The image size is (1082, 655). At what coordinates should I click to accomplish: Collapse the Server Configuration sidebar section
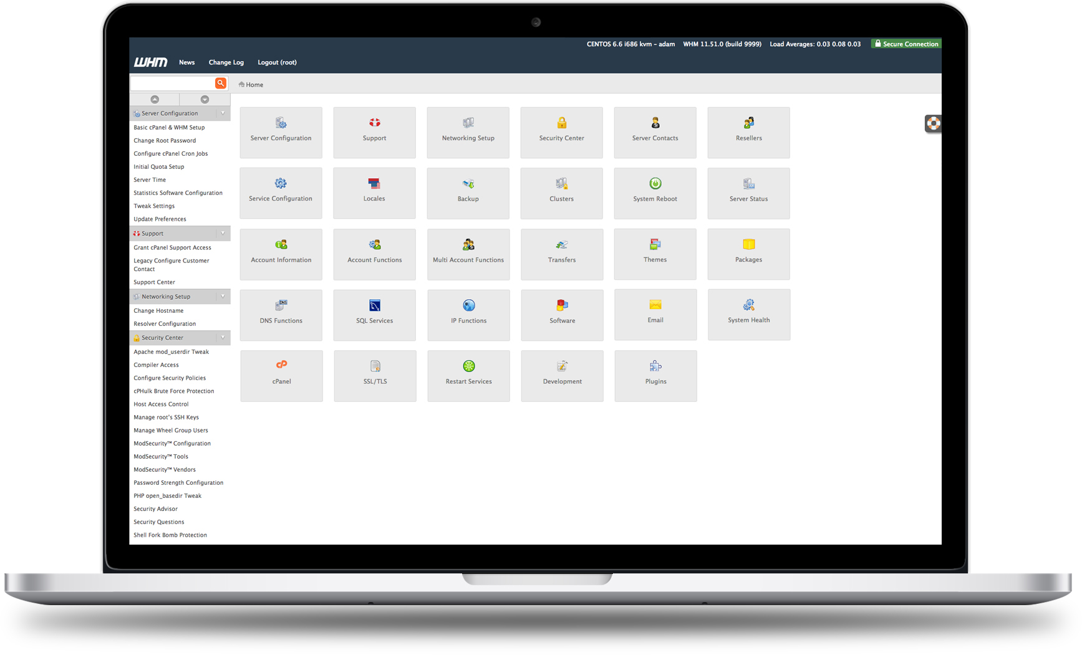[x=223, y=113]
